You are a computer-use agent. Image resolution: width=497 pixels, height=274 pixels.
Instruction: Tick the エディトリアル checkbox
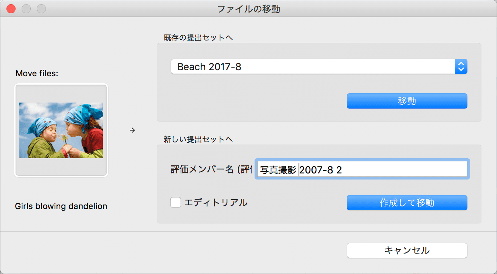pyautogui.click(x=176, y=202)
